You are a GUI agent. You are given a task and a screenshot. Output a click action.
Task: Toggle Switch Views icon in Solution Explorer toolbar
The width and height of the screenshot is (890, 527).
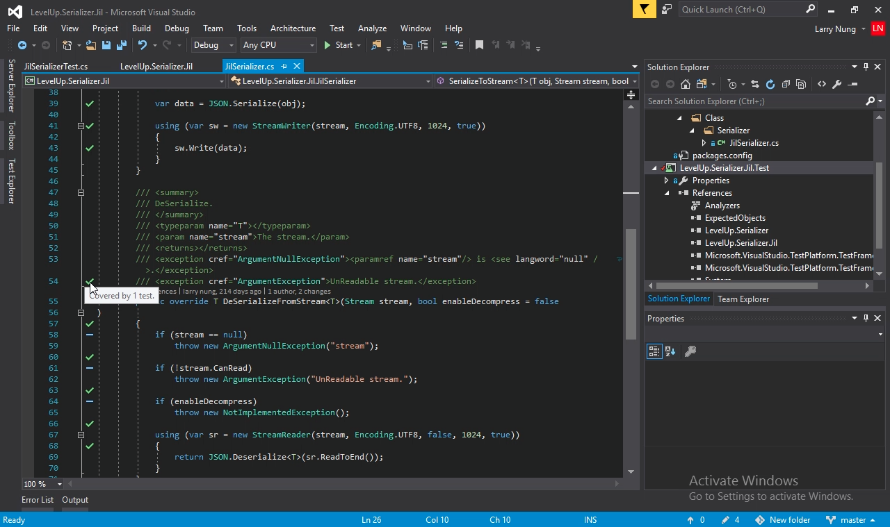tap(702, 84)
